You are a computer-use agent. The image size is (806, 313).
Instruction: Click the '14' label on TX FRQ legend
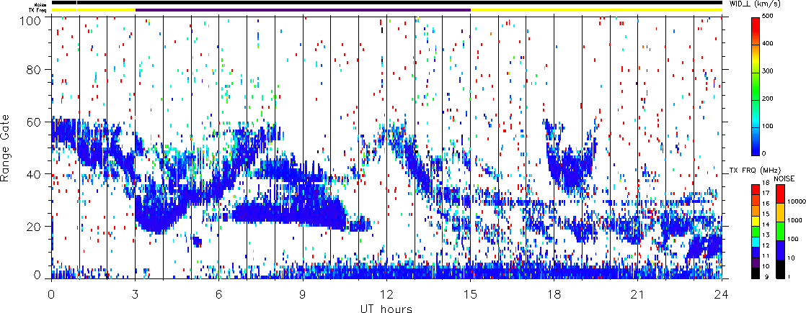coord(766,224)
